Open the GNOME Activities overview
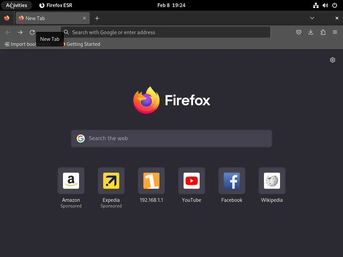Viewport: 343px width, 257px height. (16, 5)
